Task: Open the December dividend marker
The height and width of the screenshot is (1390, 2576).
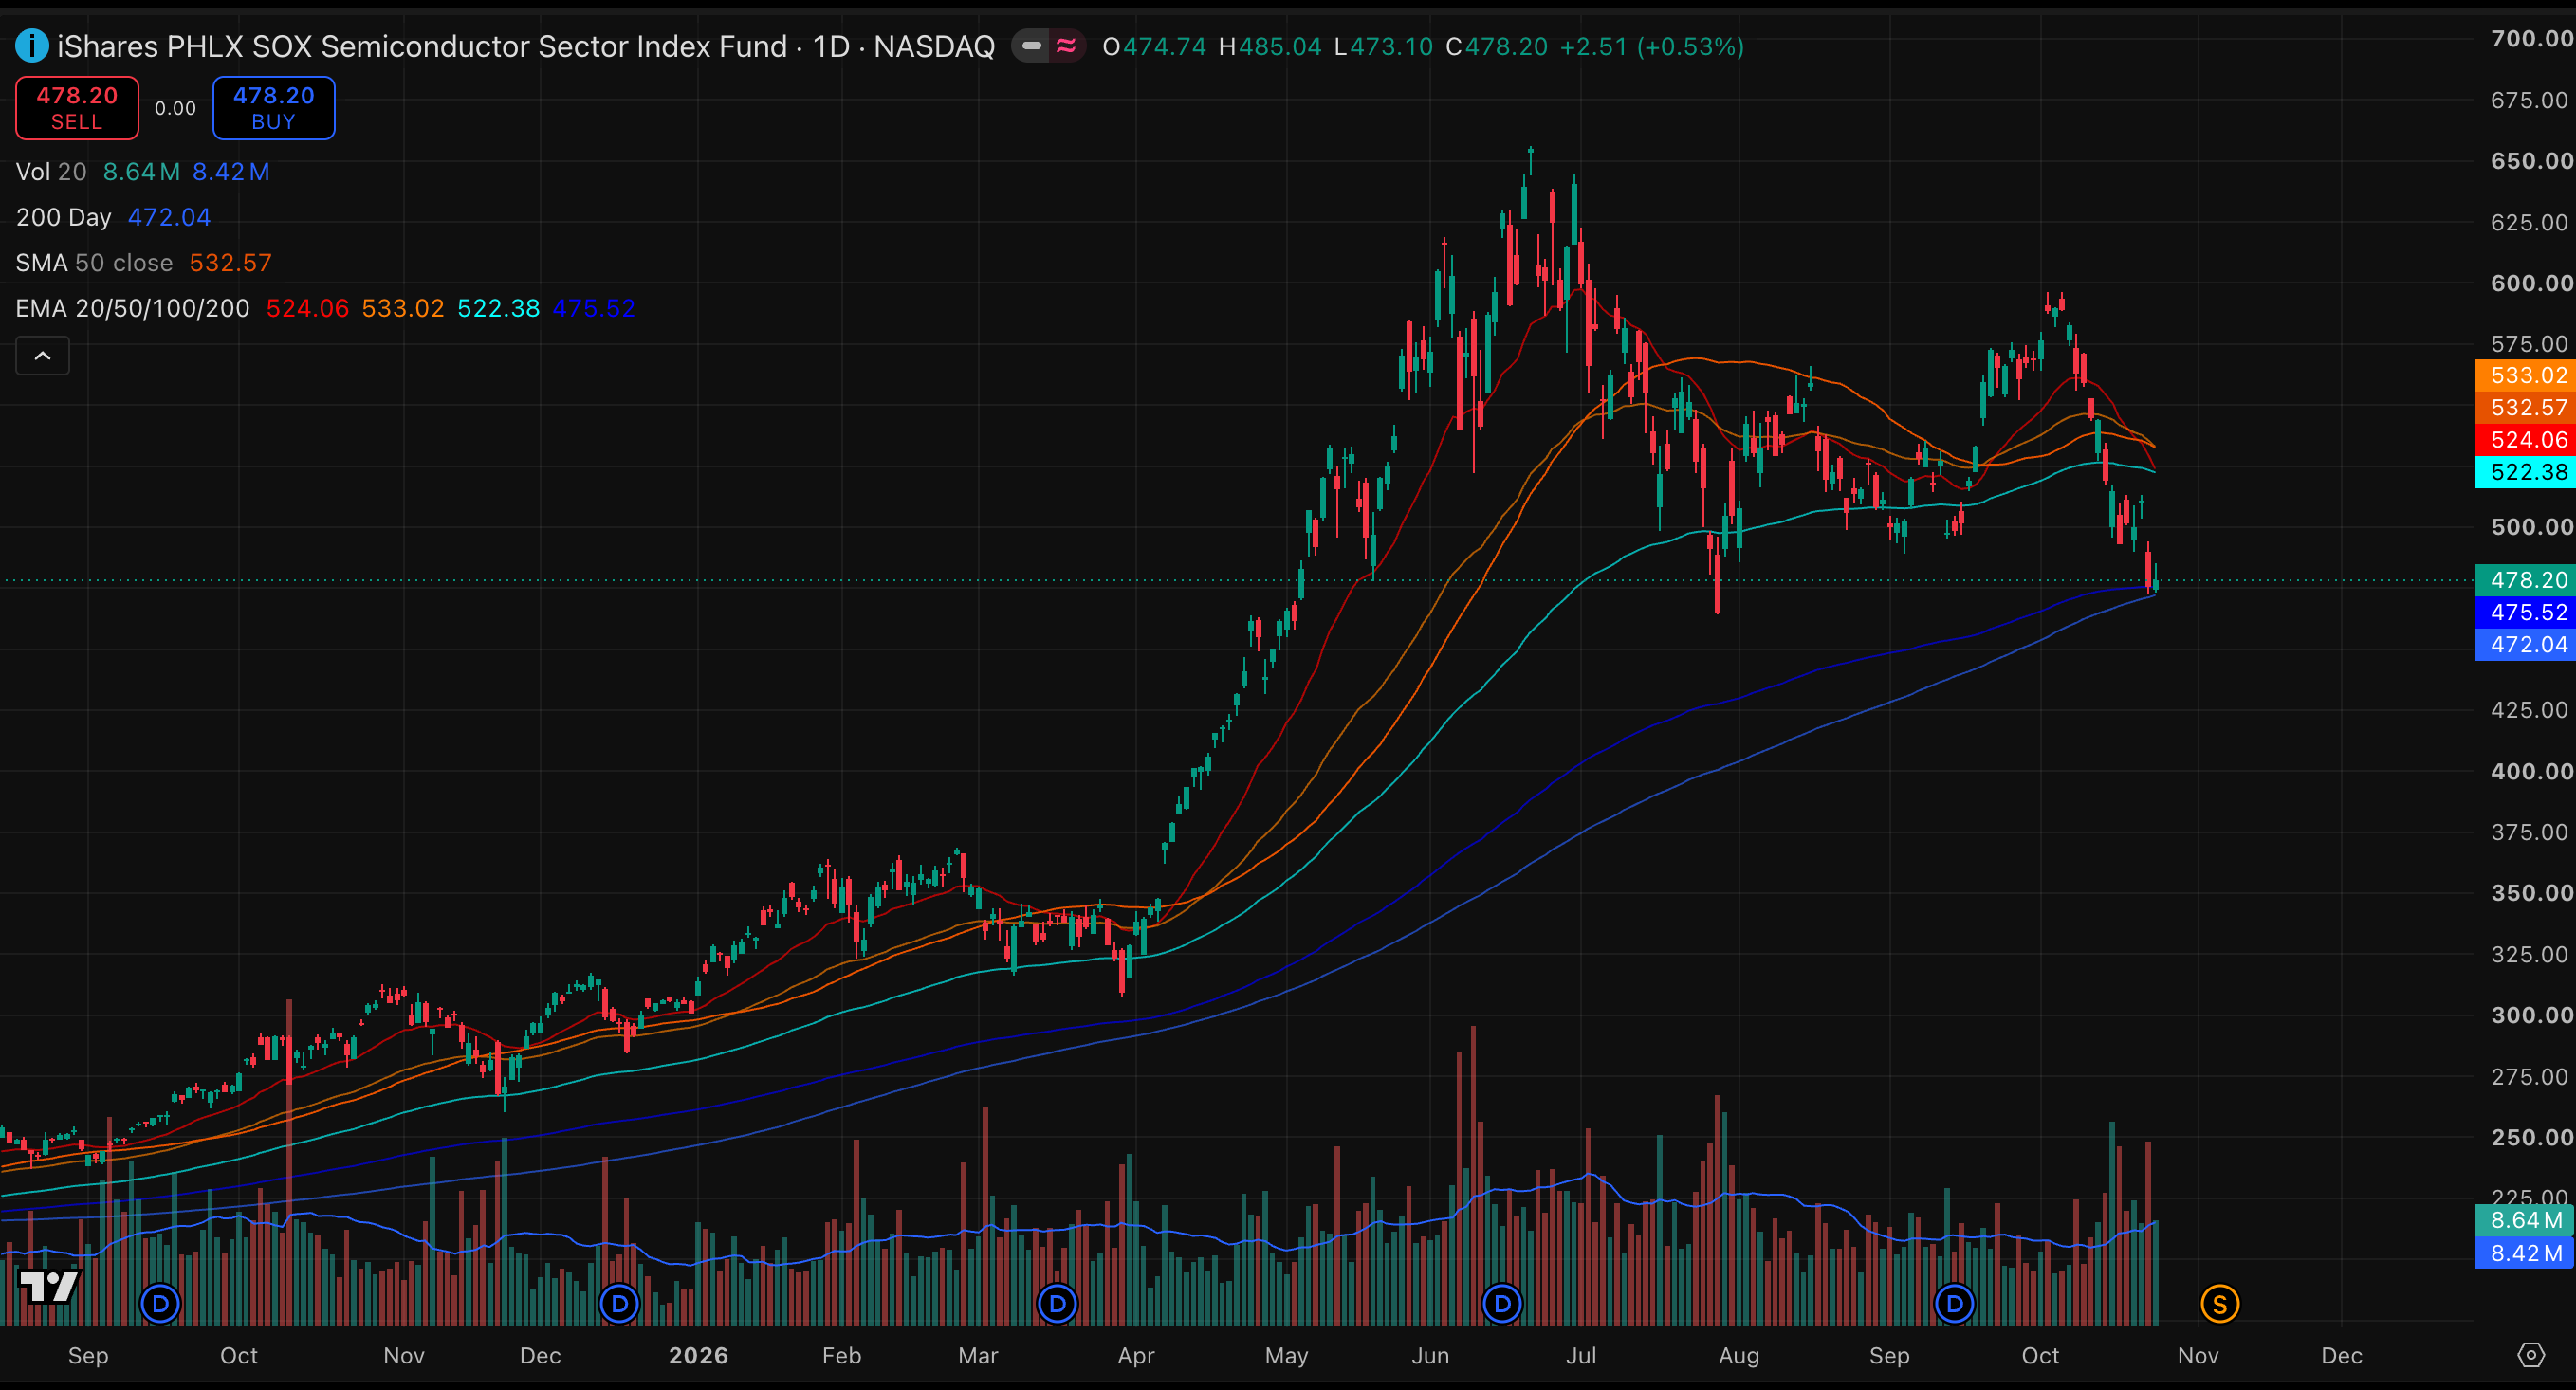Action: click(x=619, y=1304)
